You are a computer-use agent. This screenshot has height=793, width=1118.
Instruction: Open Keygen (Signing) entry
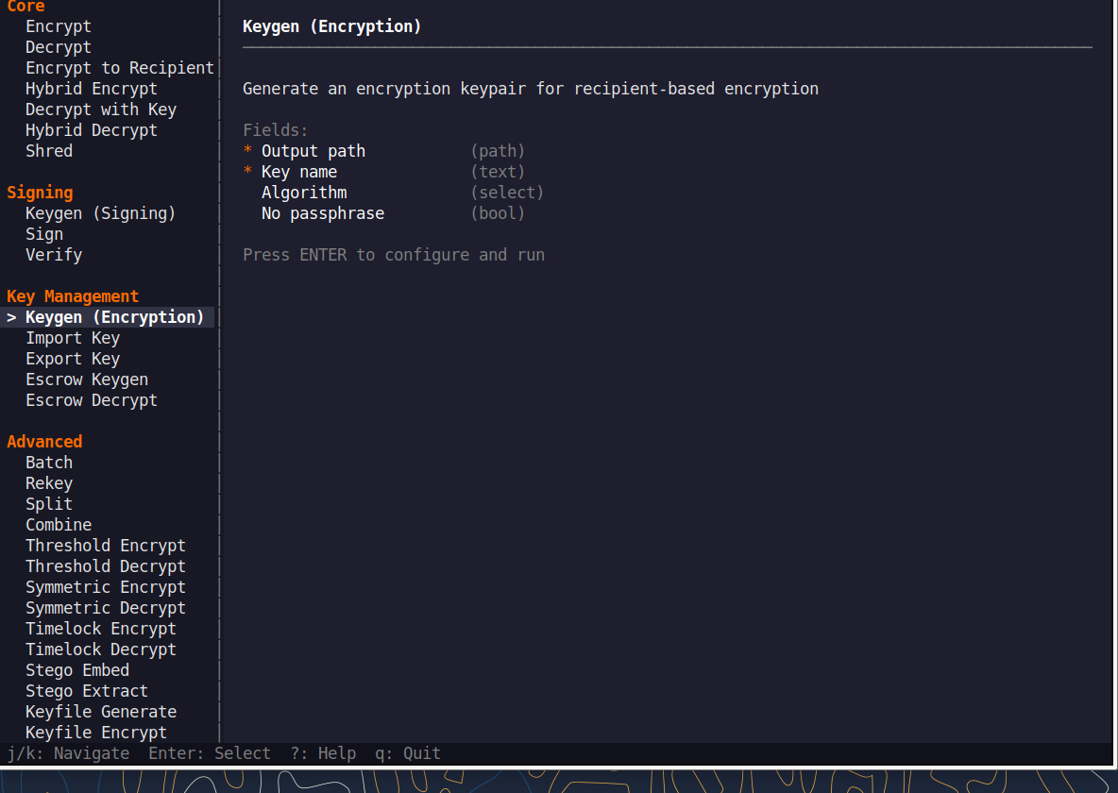click(100, 213)
